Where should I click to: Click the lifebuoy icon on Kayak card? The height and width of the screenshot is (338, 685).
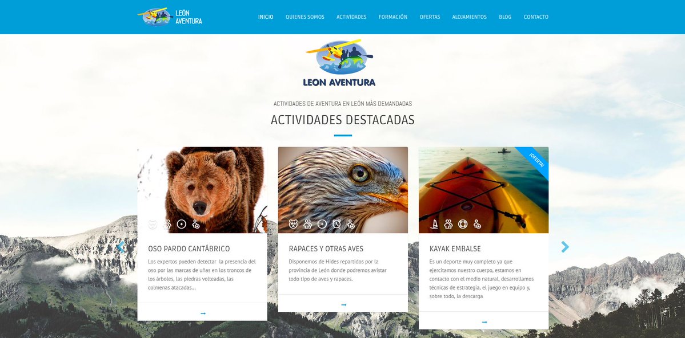point(463,224)
